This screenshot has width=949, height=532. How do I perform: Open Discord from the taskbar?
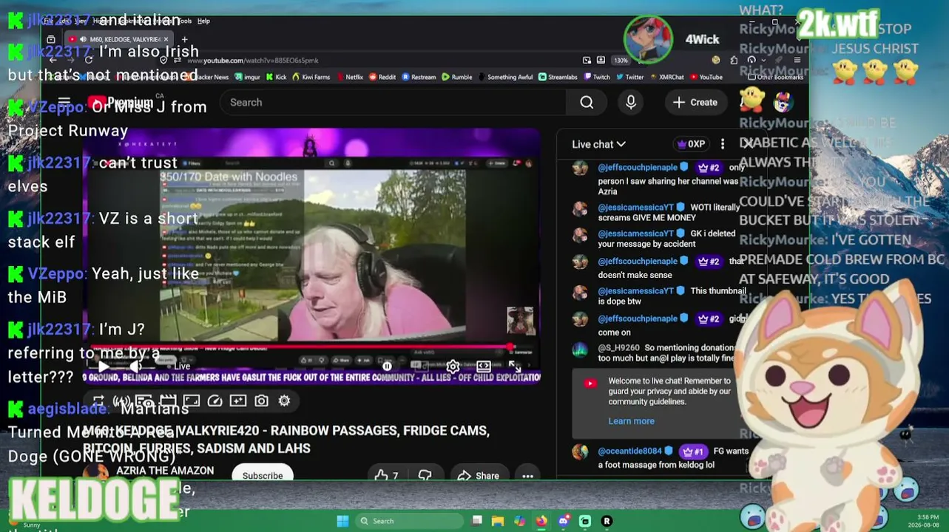coord(564,521)
